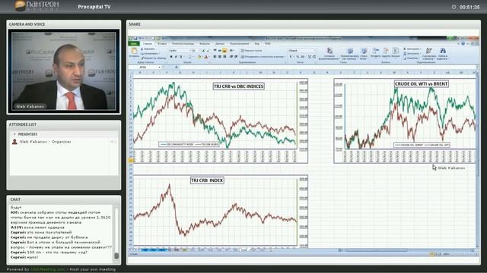Image resolution: width=487 pixels, height=273 pixels.
Task: Collapse the Presenters group in attendee list
Action: pyautogui.click(x=14, y=134)
